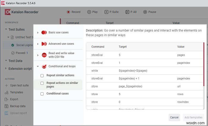Pause playback with the Pause icon
Screen dimensions: 208x126
click(145, 12)
